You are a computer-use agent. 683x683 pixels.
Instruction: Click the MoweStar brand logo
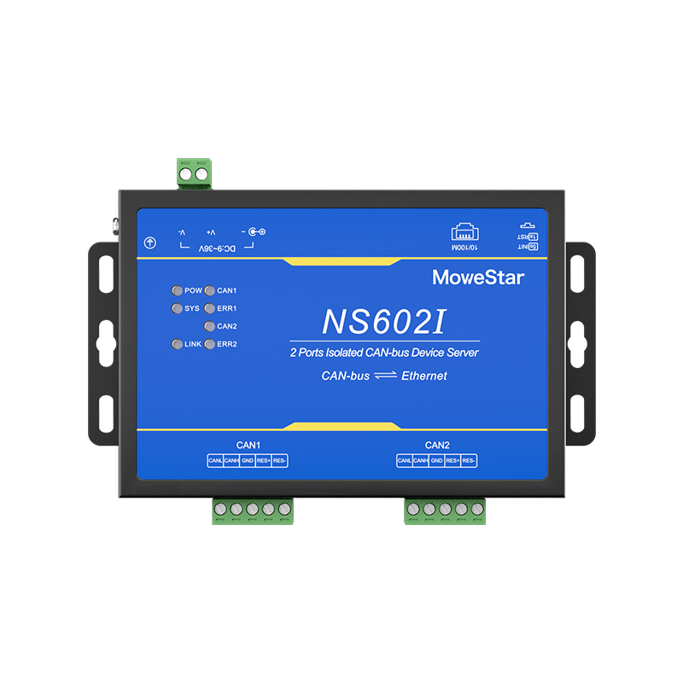click(478, 277)
